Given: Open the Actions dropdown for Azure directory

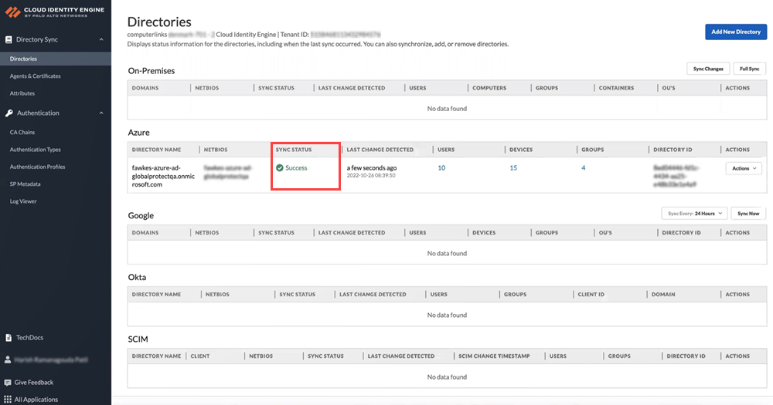Looking at the screenshot, I should [744, 168].
